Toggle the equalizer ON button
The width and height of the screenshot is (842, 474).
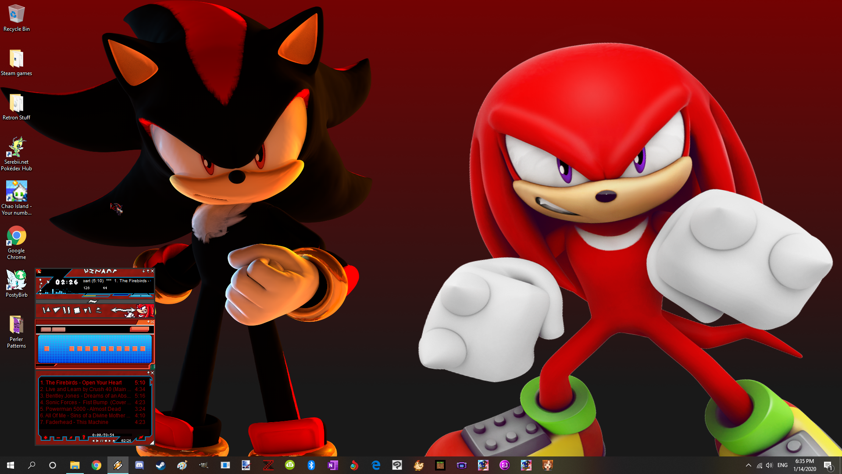[x=46, y=329]
